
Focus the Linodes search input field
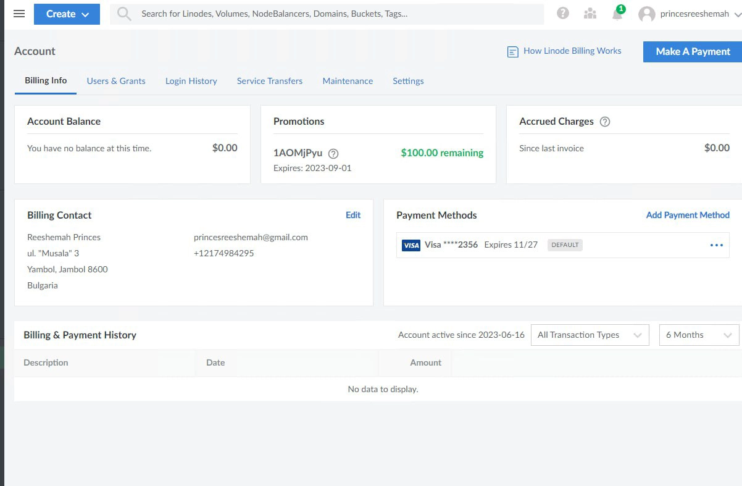[333, 14]
